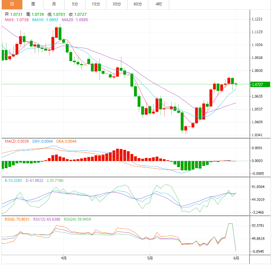Click the MACD: 0.0039 indicator label
273x267 pixels.
(x=17, y=142)
